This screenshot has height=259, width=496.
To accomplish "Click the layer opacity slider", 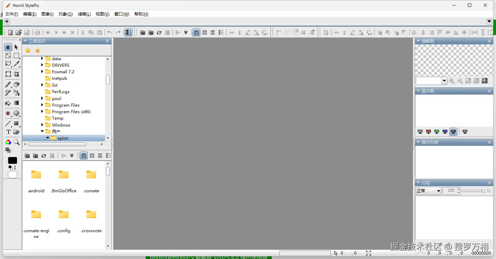I will point(473,191).
